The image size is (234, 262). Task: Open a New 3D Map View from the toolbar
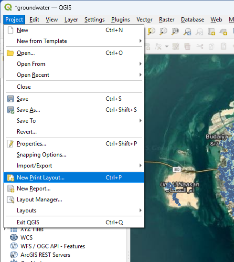pos(223,31)
